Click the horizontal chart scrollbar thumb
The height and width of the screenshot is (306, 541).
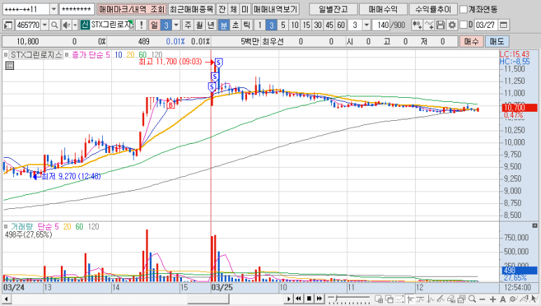209,299
